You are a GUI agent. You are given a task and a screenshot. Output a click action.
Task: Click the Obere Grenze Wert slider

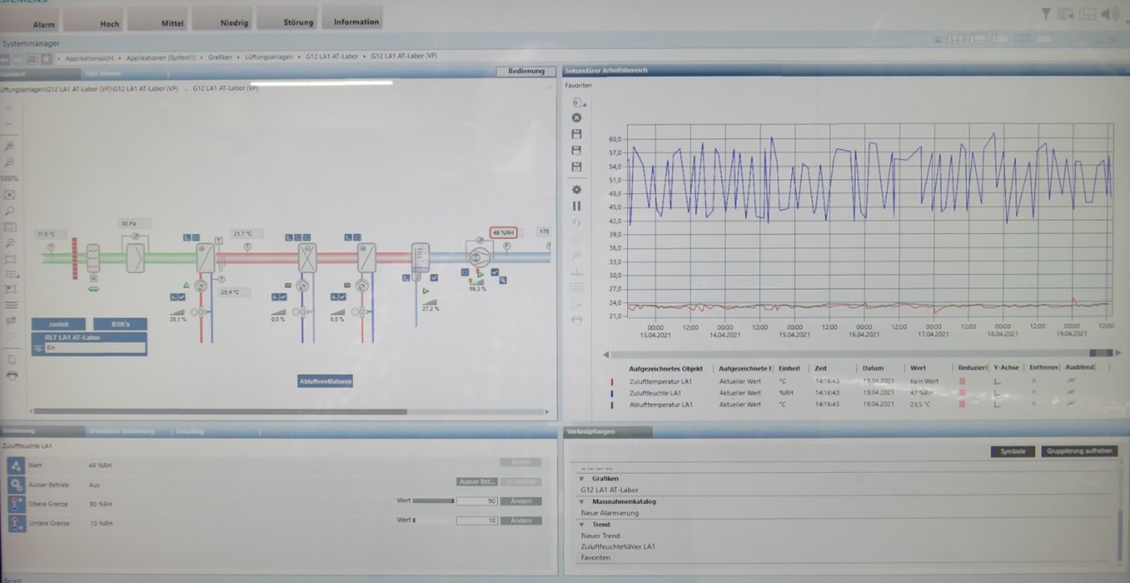434,501
